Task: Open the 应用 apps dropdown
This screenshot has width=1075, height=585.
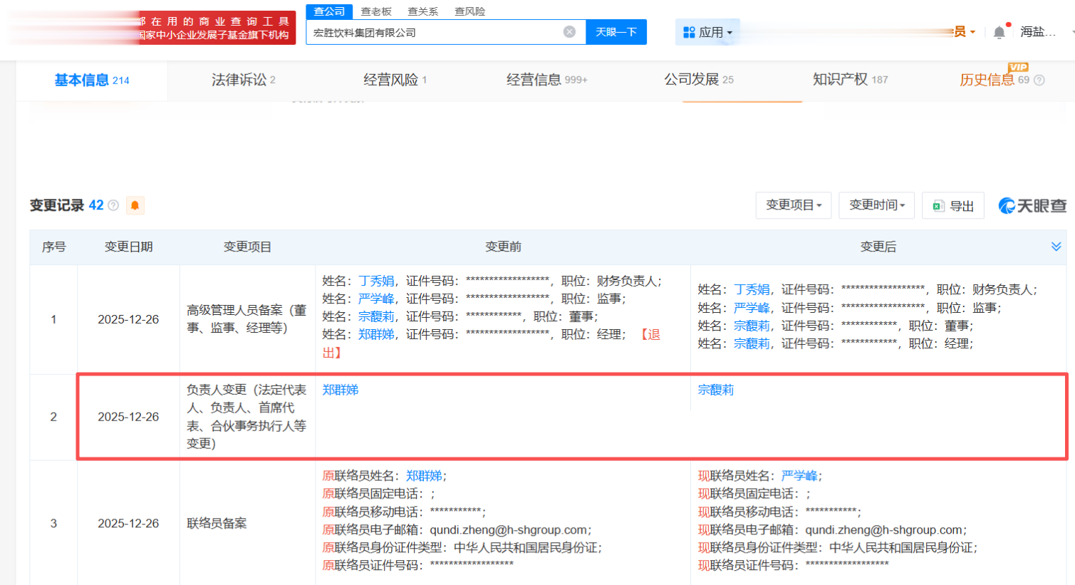Action: point(707,32)
